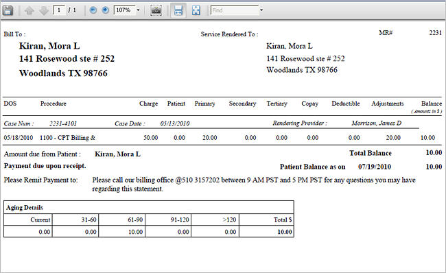The width and height of the screenshot is (446, 273).
Task: Click the 91-120 aging column header
Action: coord(180,219)
